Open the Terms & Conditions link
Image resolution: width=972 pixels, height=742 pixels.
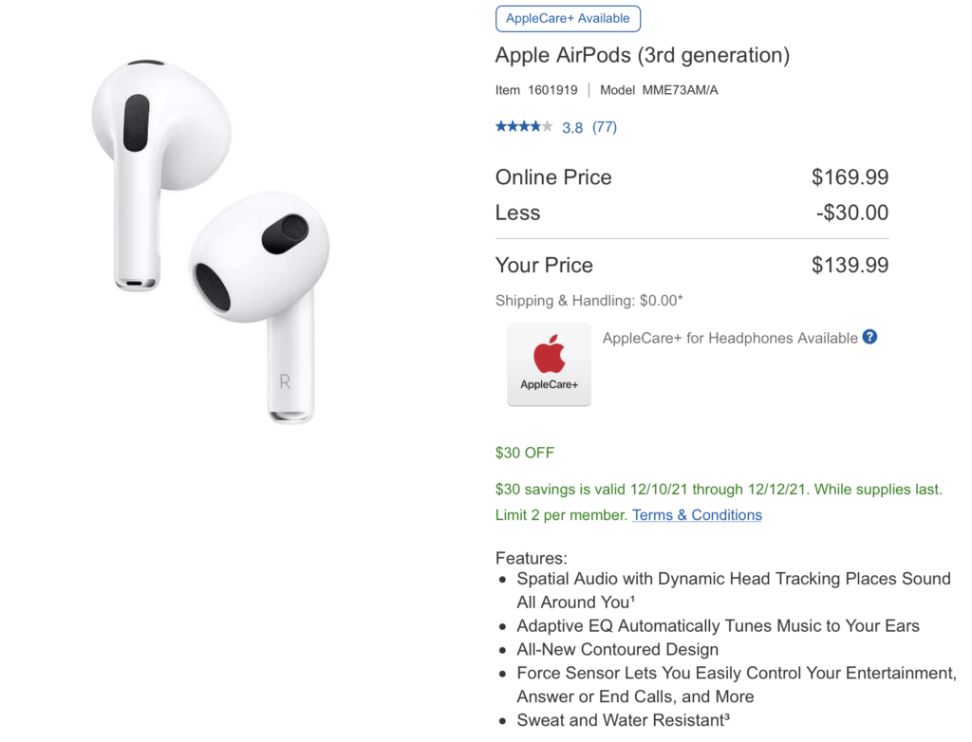pos(697,515)
